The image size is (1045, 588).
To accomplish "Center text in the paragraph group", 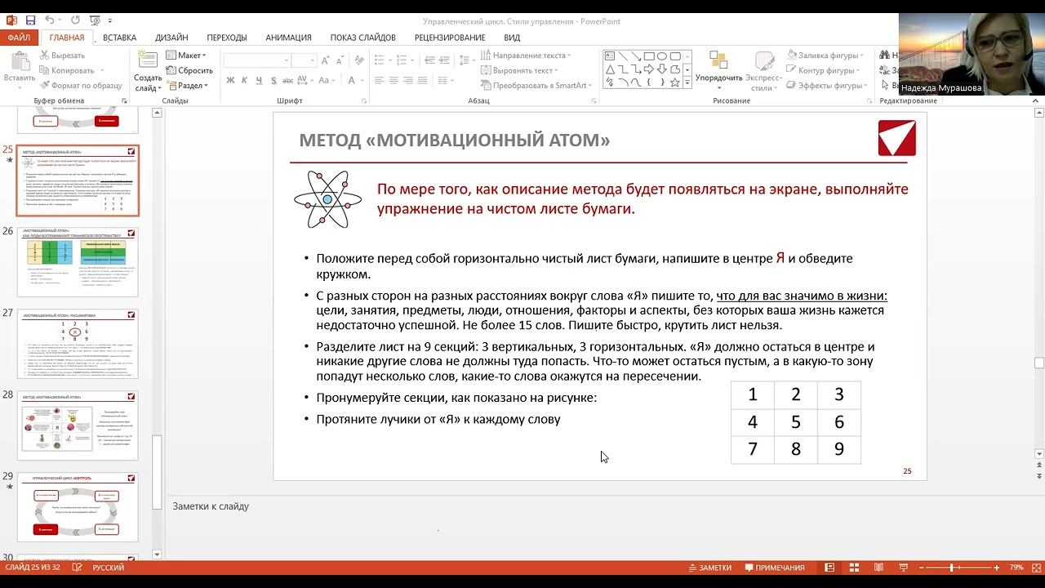I will point(394,80).
